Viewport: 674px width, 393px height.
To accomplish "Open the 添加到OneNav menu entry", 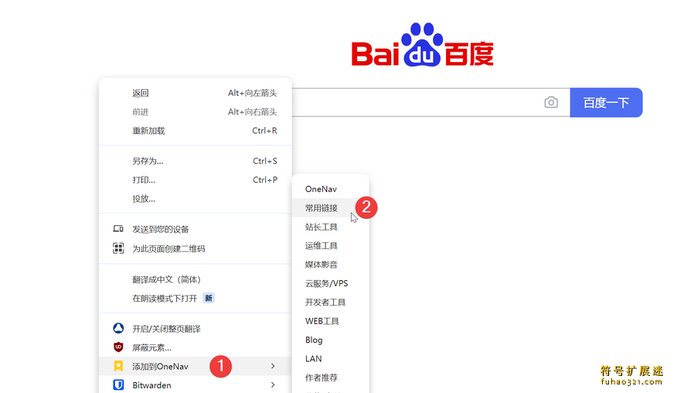I will point(196,367).
